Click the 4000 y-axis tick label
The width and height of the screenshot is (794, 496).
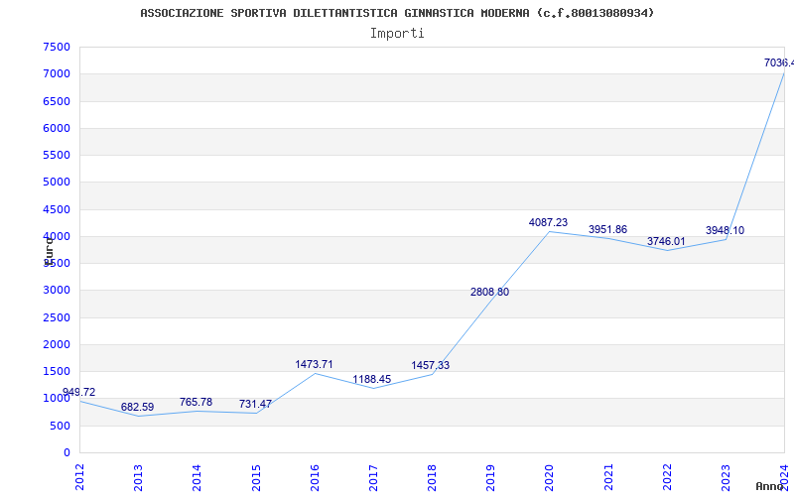57,236
